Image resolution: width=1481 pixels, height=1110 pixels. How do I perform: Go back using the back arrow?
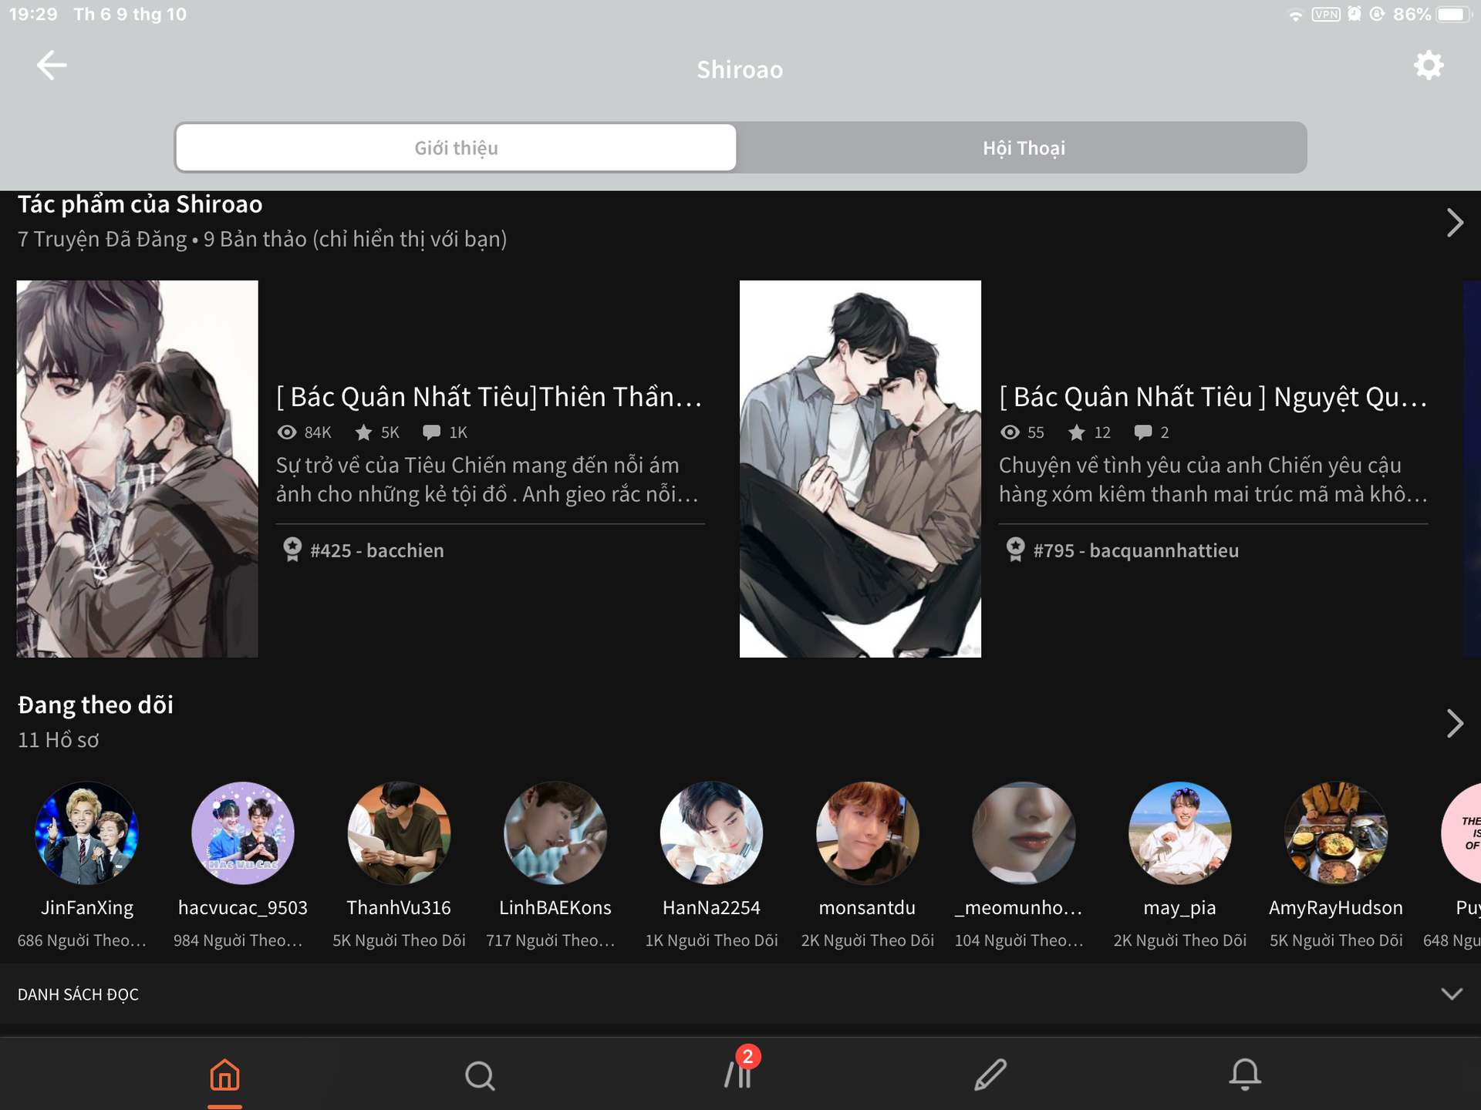coord(52,66)
